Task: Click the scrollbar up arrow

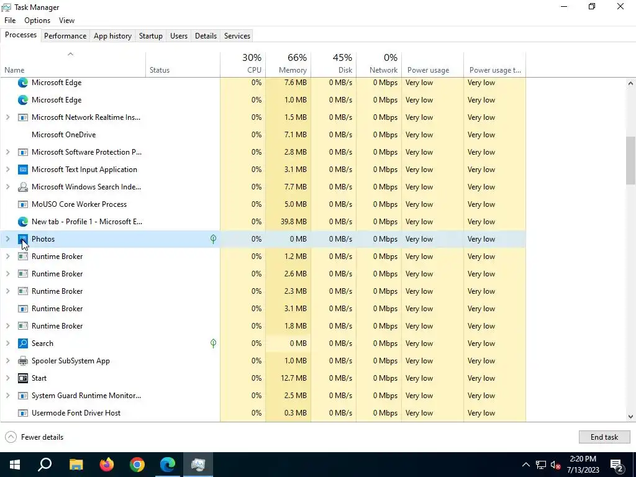Action: 630,83
